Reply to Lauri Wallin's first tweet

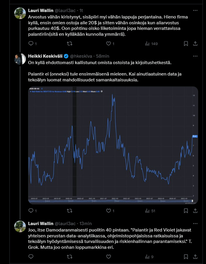click(x=31, y=44)
